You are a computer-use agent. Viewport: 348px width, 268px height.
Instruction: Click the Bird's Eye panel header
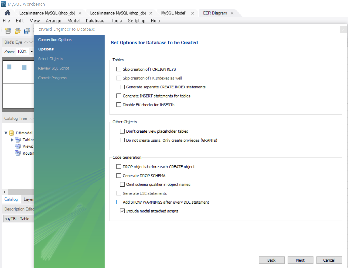click(x=18, y=42)
